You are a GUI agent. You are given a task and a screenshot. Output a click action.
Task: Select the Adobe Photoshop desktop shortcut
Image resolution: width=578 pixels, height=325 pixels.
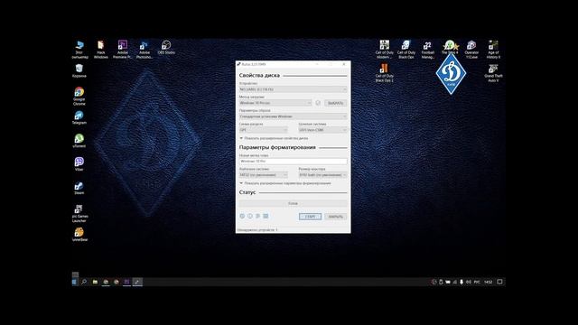144,50
